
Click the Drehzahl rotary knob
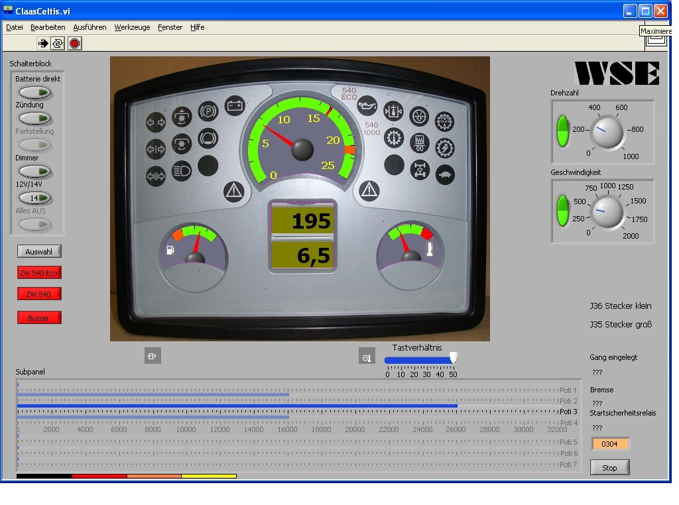click(x=607, y=132)
